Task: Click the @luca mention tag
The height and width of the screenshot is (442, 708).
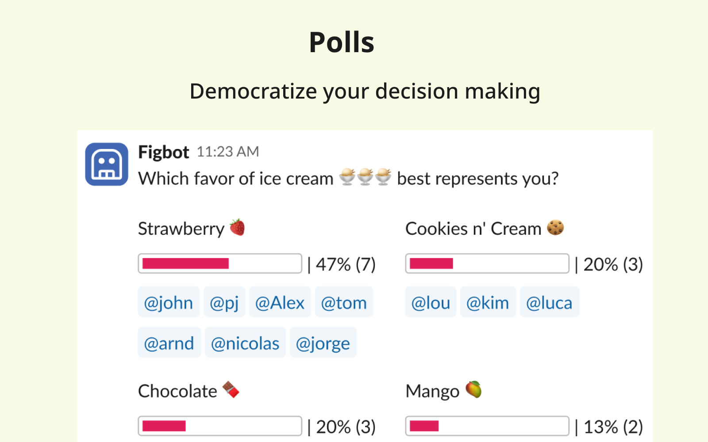Action: pyautogui.click(x=549, y=302)
